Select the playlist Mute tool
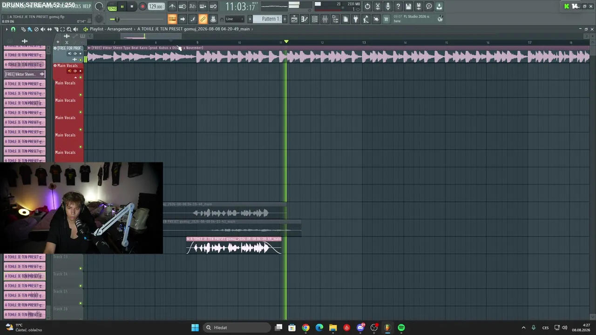The image size is (596, 335). pyautogui.click(x=43, y=29)
